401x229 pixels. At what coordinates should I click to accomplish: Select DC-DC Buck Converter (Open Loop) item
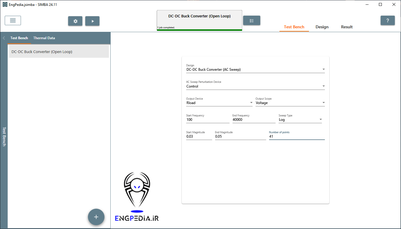coord(59,52)
